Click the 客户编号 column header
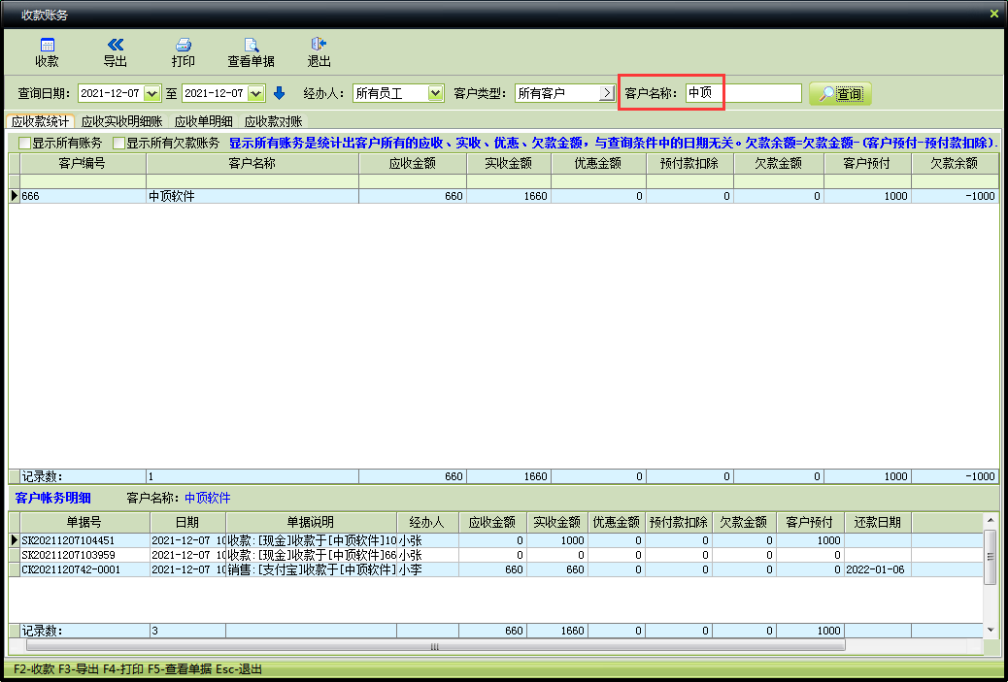The image size is (1008, 682). tap(83, 164)
